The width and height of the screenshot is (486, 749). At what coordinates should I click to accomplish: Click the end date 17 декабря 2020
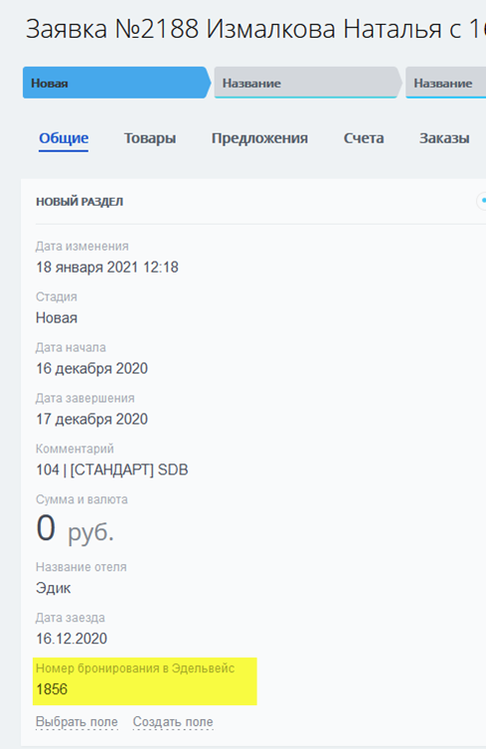(x=91, y=419)
